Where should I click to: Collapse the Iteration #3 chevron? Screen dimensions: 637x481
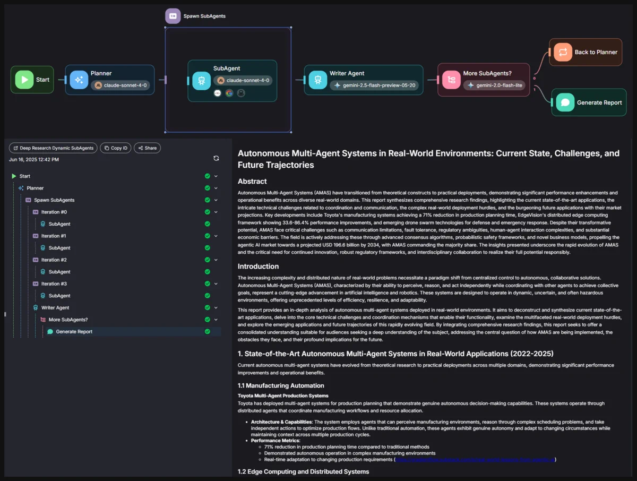[216, 284]
